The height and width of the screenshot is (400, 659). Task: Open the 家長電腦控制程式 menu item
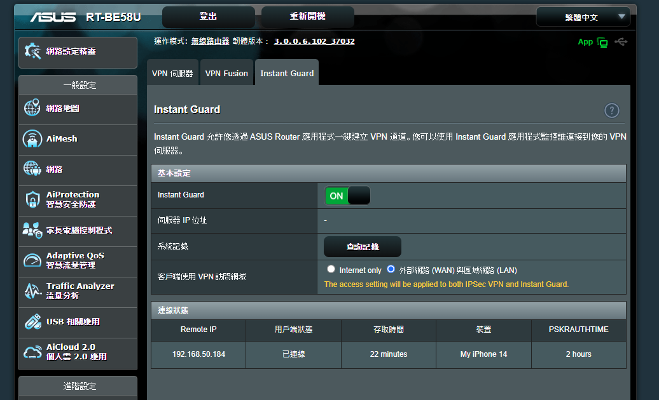[x=78, y=231]
